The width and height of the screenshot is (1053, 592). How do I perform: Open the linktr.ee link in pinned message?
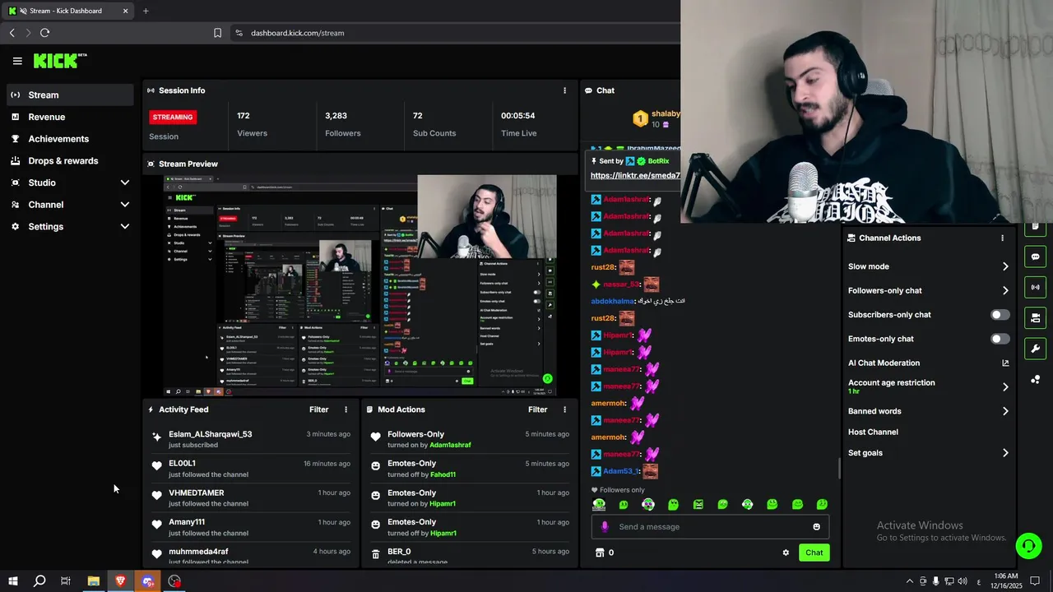click(x=635, y=175)
